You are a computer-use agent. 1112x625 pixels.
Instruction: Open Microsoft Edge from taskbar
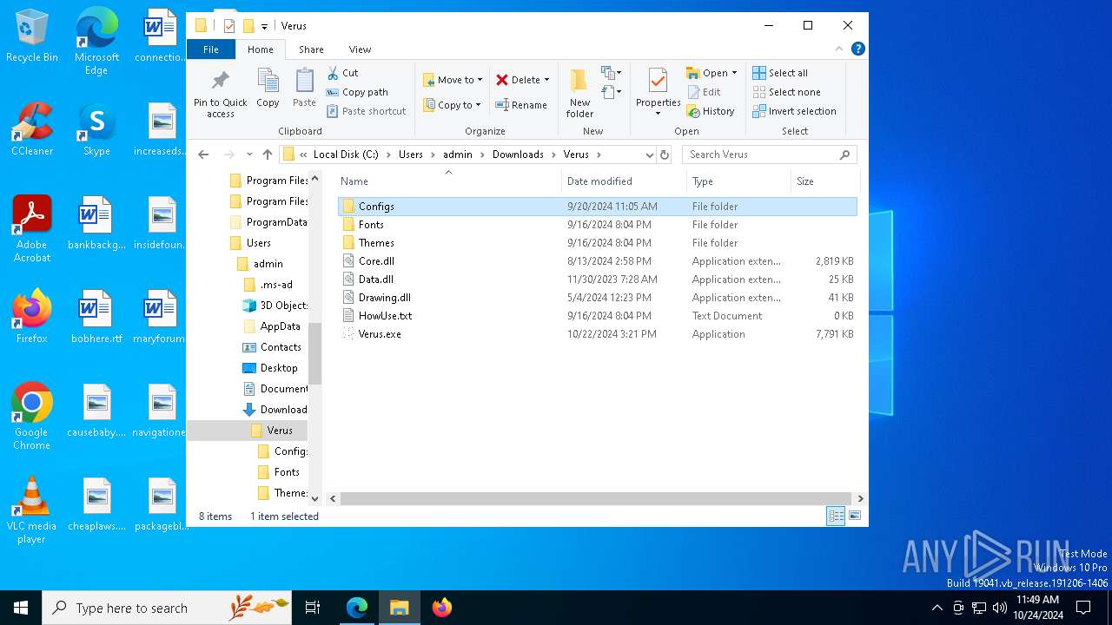point(357,608)
